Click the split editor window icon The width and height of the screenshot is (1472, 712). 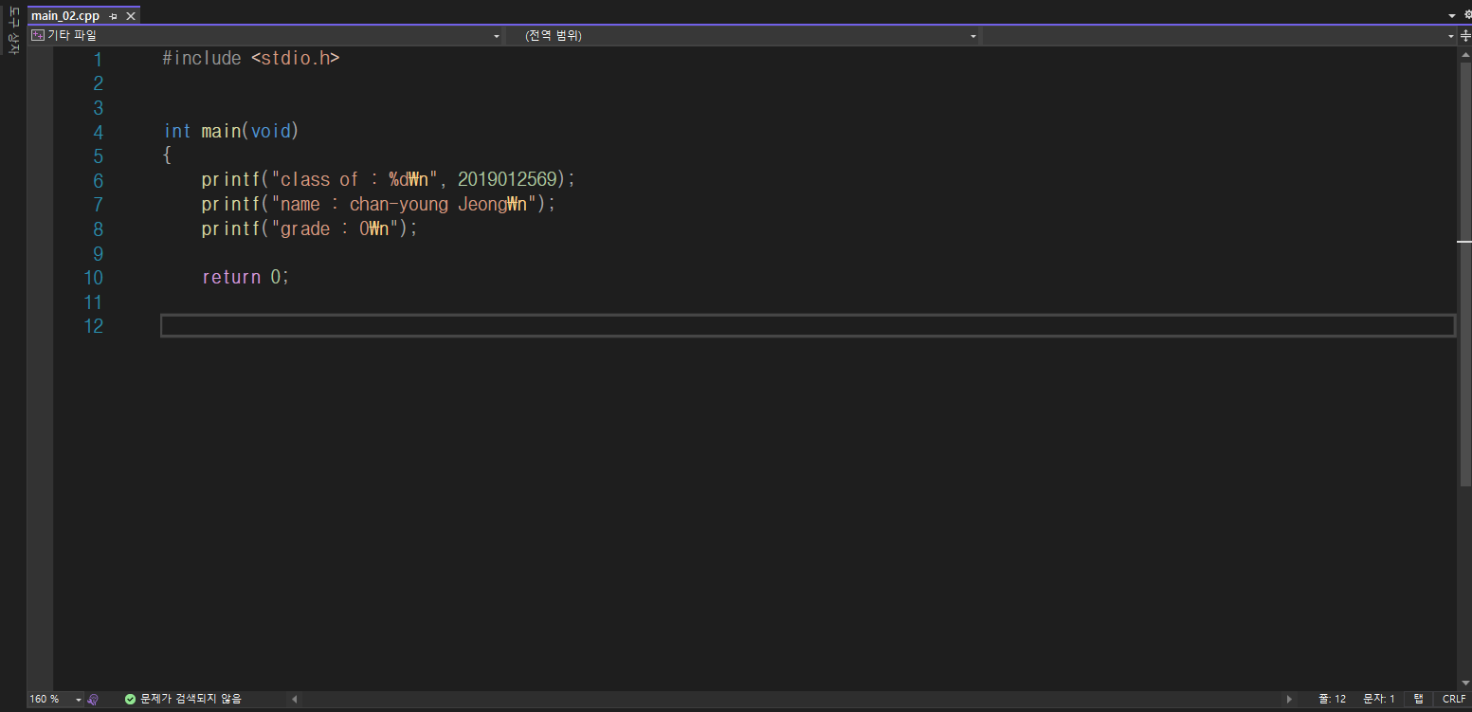[1464, 36]
